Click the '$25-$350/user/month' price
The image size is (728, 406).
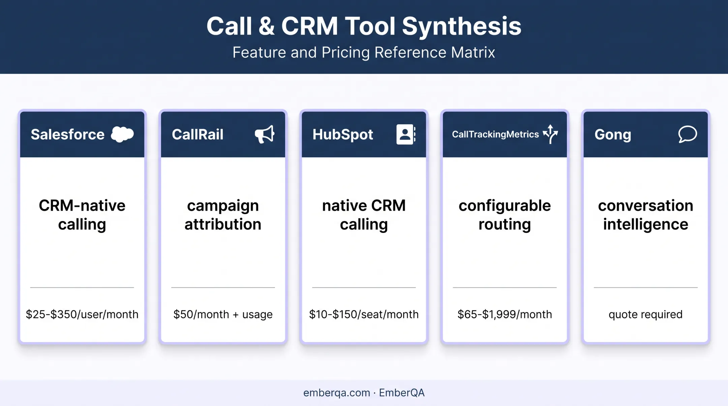coord(82,314)
